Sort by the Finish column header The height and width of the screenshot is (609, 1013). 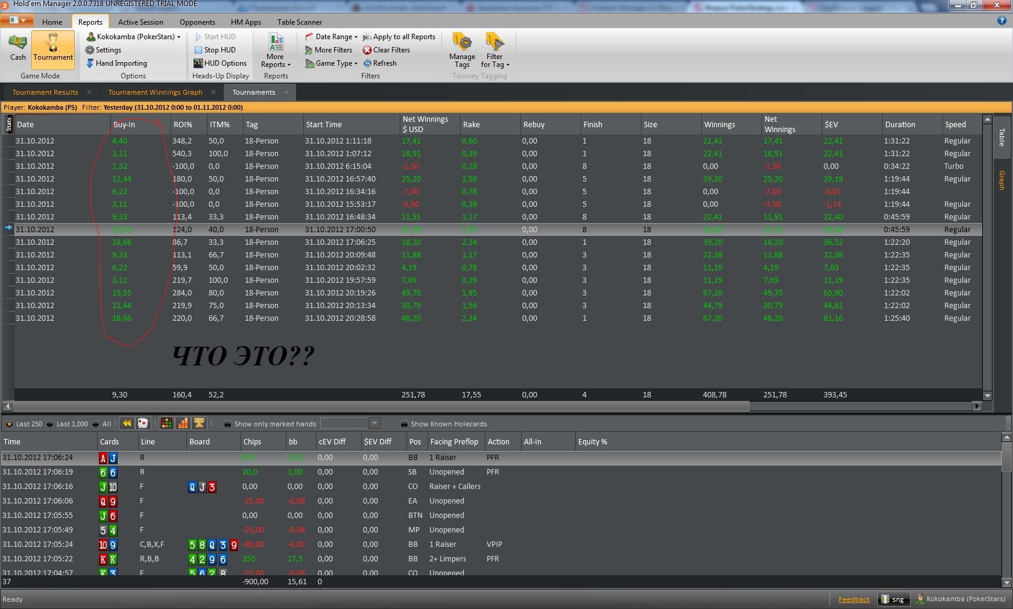611,124
